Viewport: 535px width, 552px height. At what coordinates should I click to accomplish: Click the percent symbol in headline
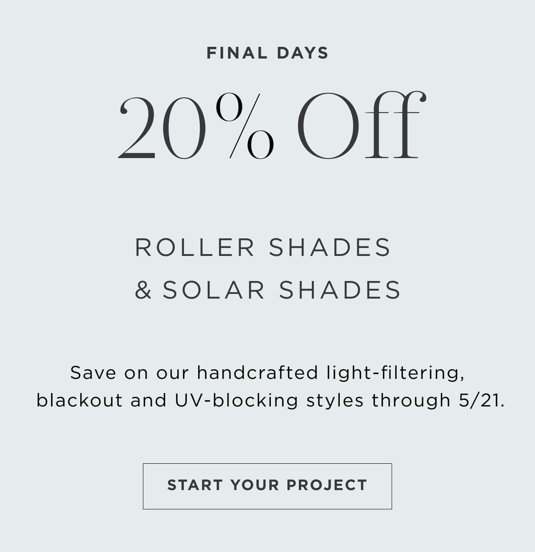point(245,126)
